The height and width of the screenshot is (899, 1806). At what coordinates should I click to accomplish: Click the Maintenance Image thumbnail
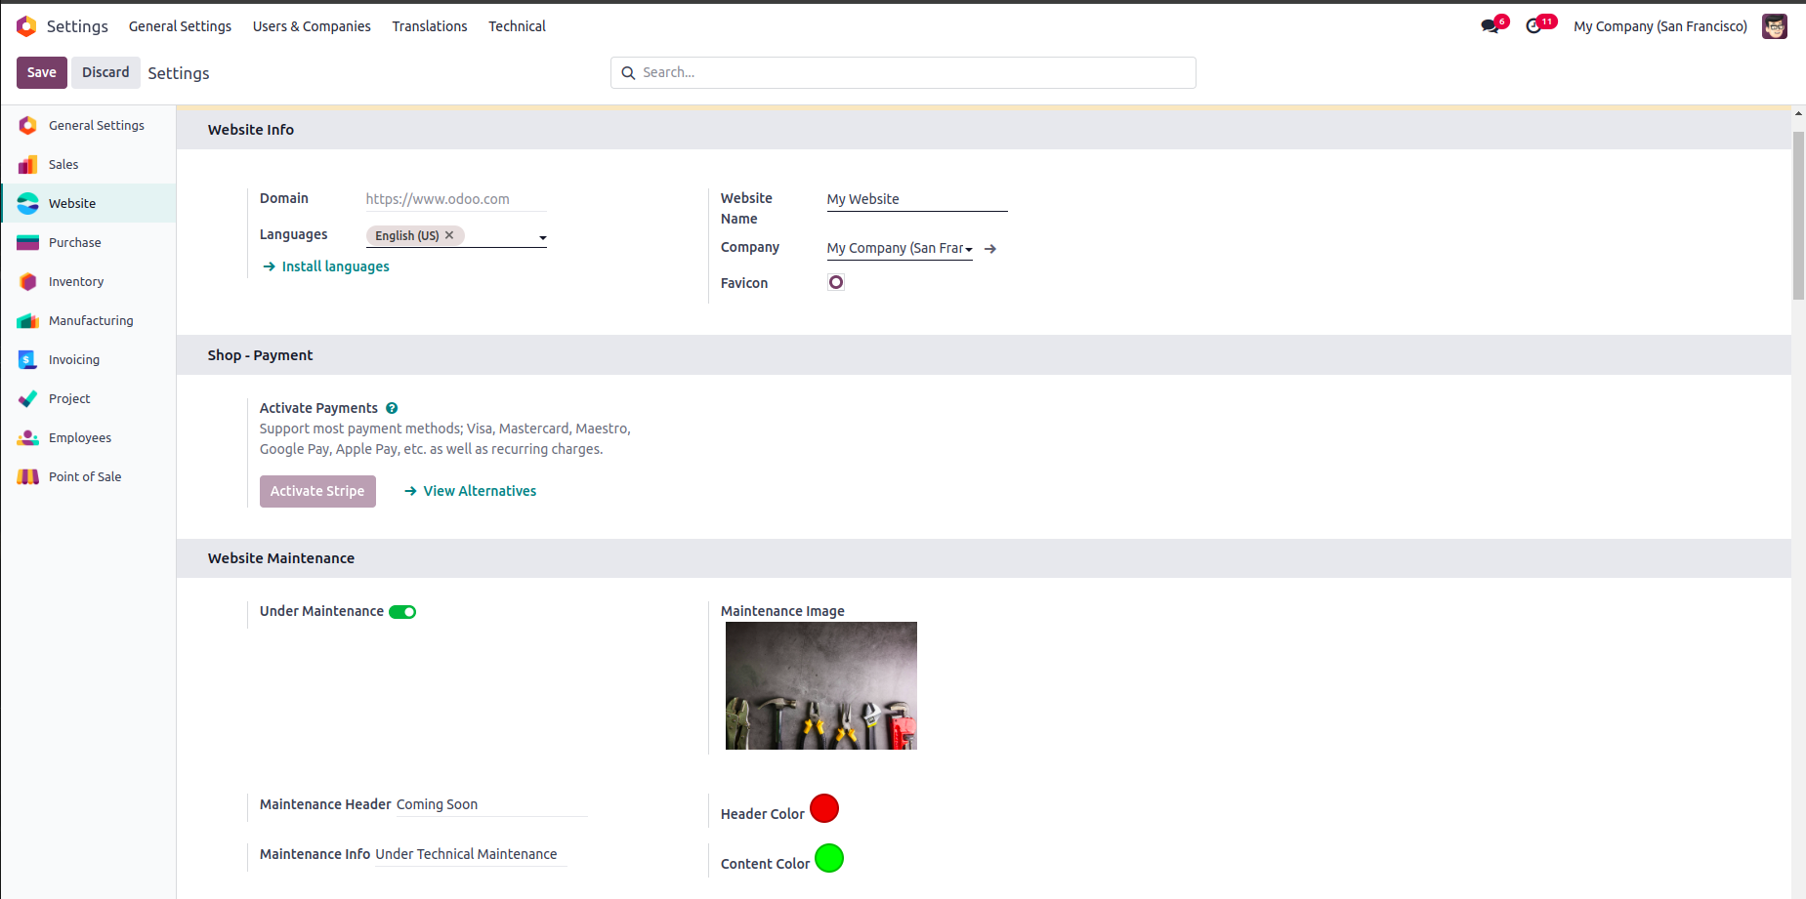point(821,685)
